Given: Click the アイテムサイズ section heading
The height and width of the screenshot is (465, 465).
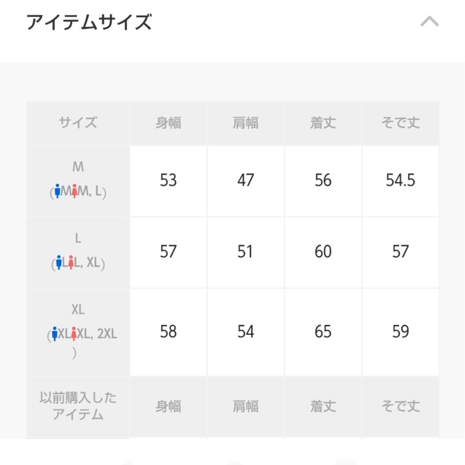Looking at the screenshot, I should pyautogui.click(x=89, y=22).
